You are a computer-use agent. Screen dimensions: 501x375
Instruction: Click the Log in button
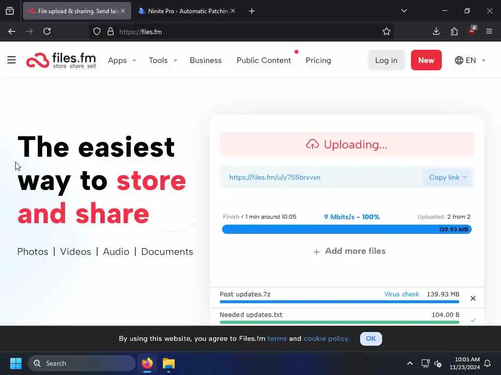[x=386, y=60]
